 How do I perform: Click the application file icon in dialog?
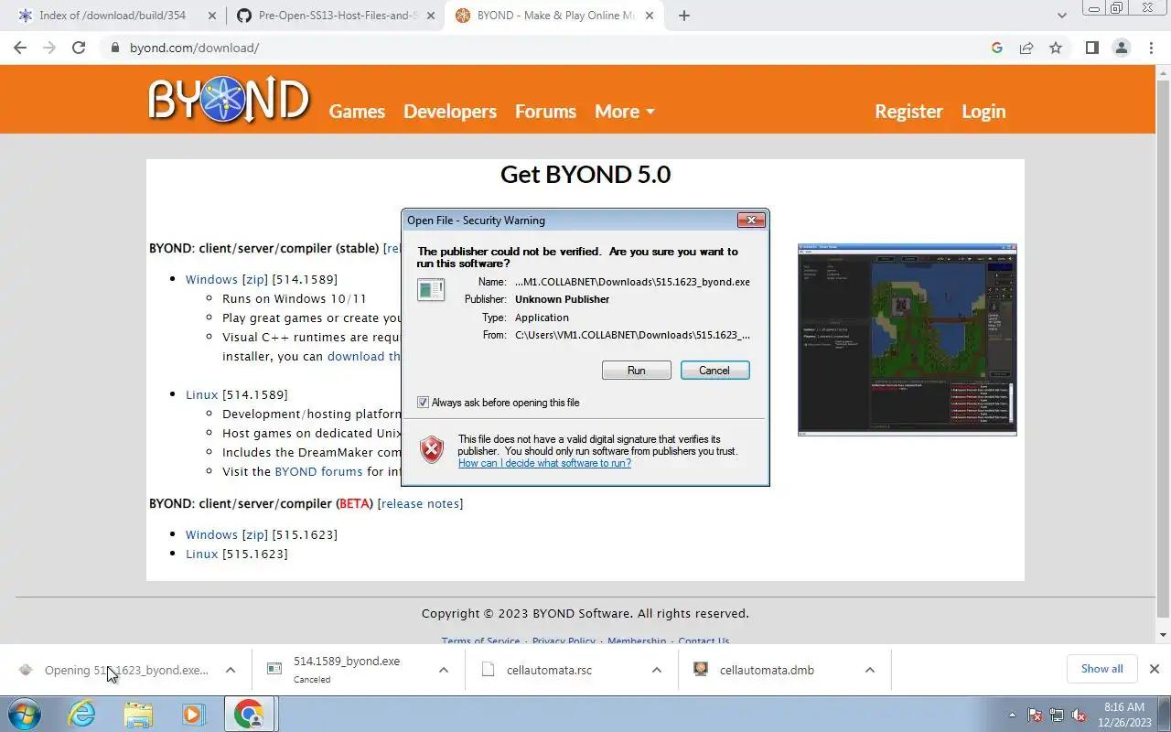coord(431,290)
